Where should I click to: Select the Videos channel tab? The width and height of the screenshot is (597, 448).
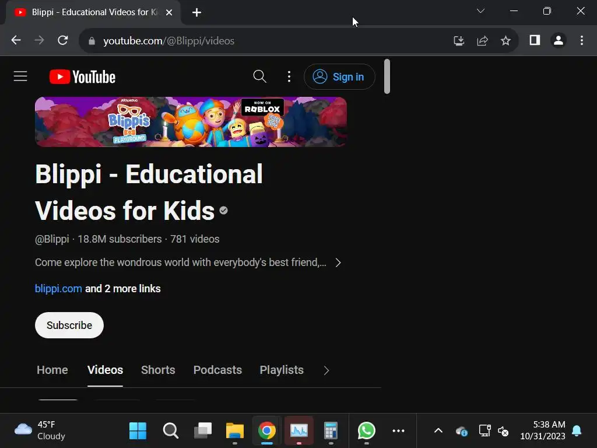coord(105,370)
